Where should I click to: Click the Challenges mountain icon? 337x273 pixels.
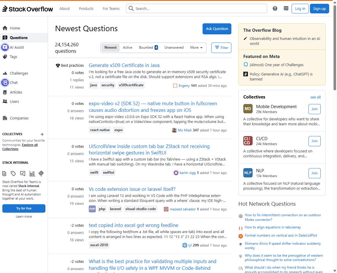(5, 73)
